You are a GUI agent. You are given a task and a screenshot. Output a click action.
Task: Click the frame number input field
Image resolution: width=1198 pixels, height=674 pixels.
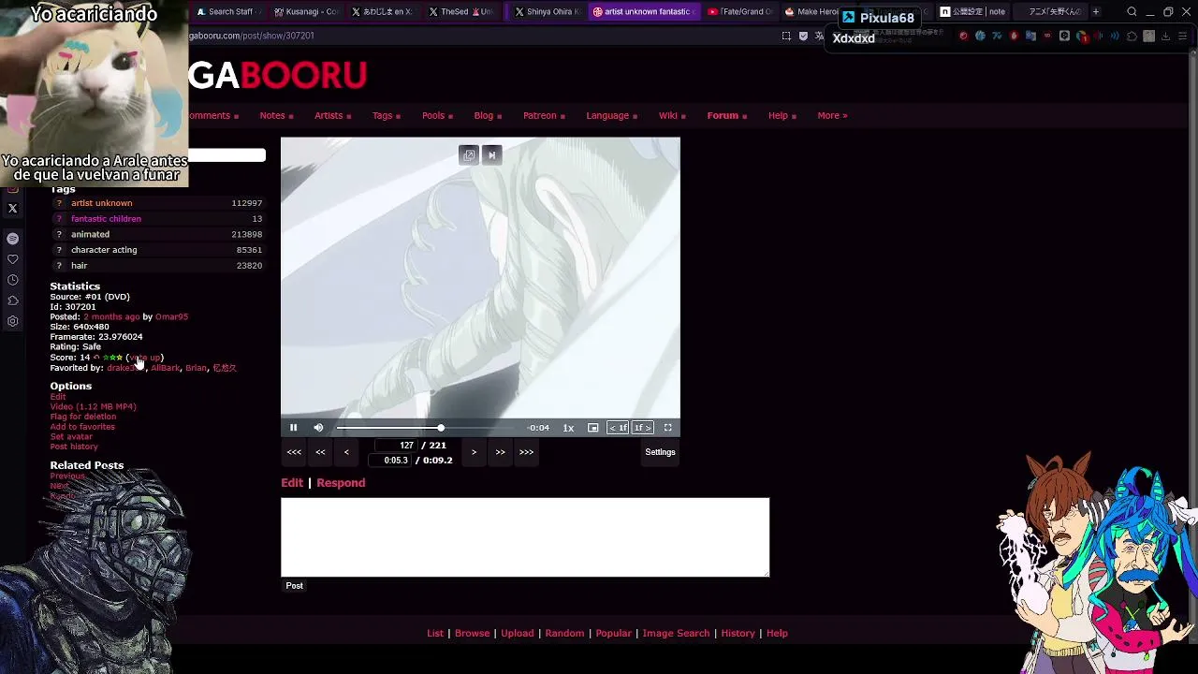395,446
